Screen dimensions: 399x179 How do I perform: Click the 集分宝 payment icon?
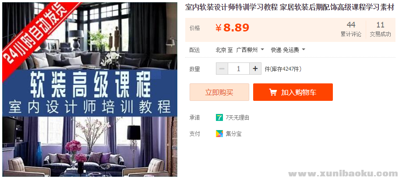pos(219,134)
